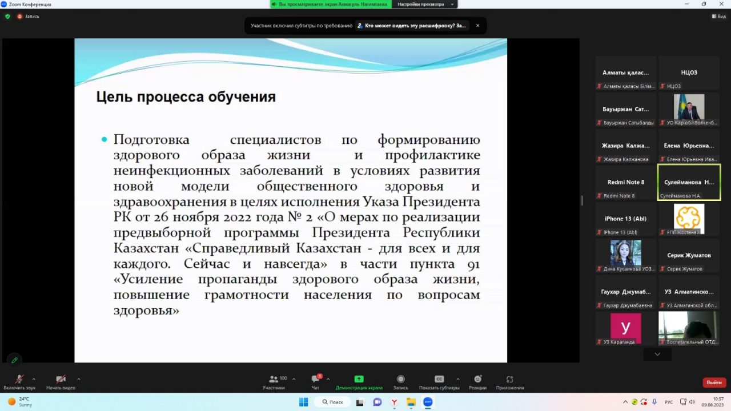This screenshot has width=731, height=411.
Task: Toggle Показать субтитры captions
Action: tap(439, 379)
